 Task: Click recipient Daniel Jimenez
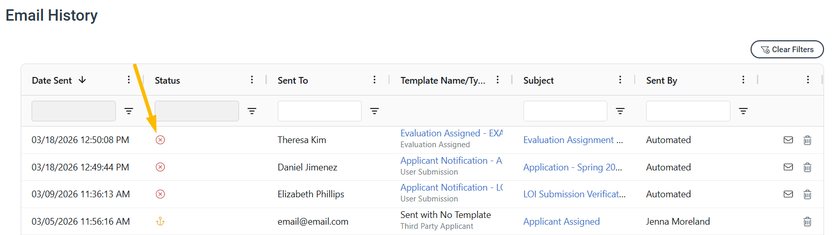[x=307, y=167]
